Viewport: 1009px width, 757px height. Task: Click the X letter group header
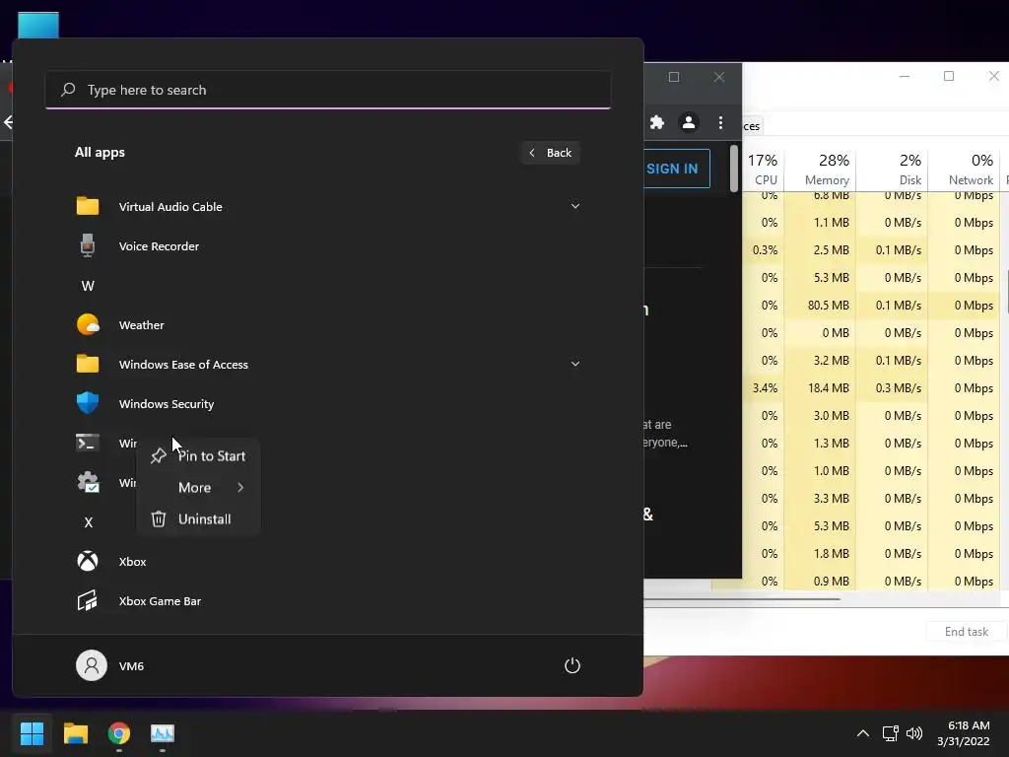pyautogui.click(x=88, y=522)
